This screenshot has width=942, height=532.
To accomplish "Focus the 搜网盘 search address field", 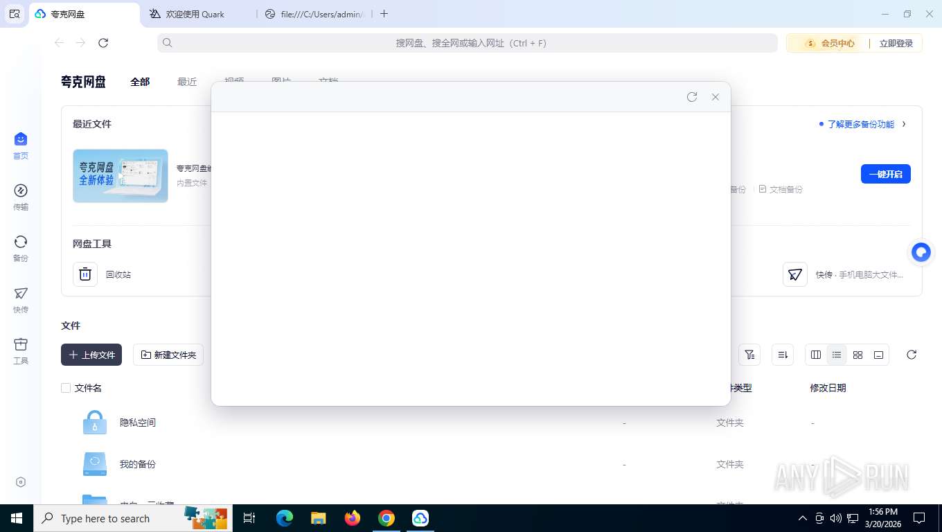I will 468,43.
